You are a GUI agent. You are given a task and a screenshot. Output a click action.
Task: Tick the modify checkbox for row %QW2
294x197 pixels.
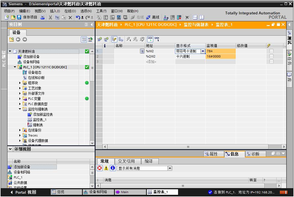[x=271, y=56]
